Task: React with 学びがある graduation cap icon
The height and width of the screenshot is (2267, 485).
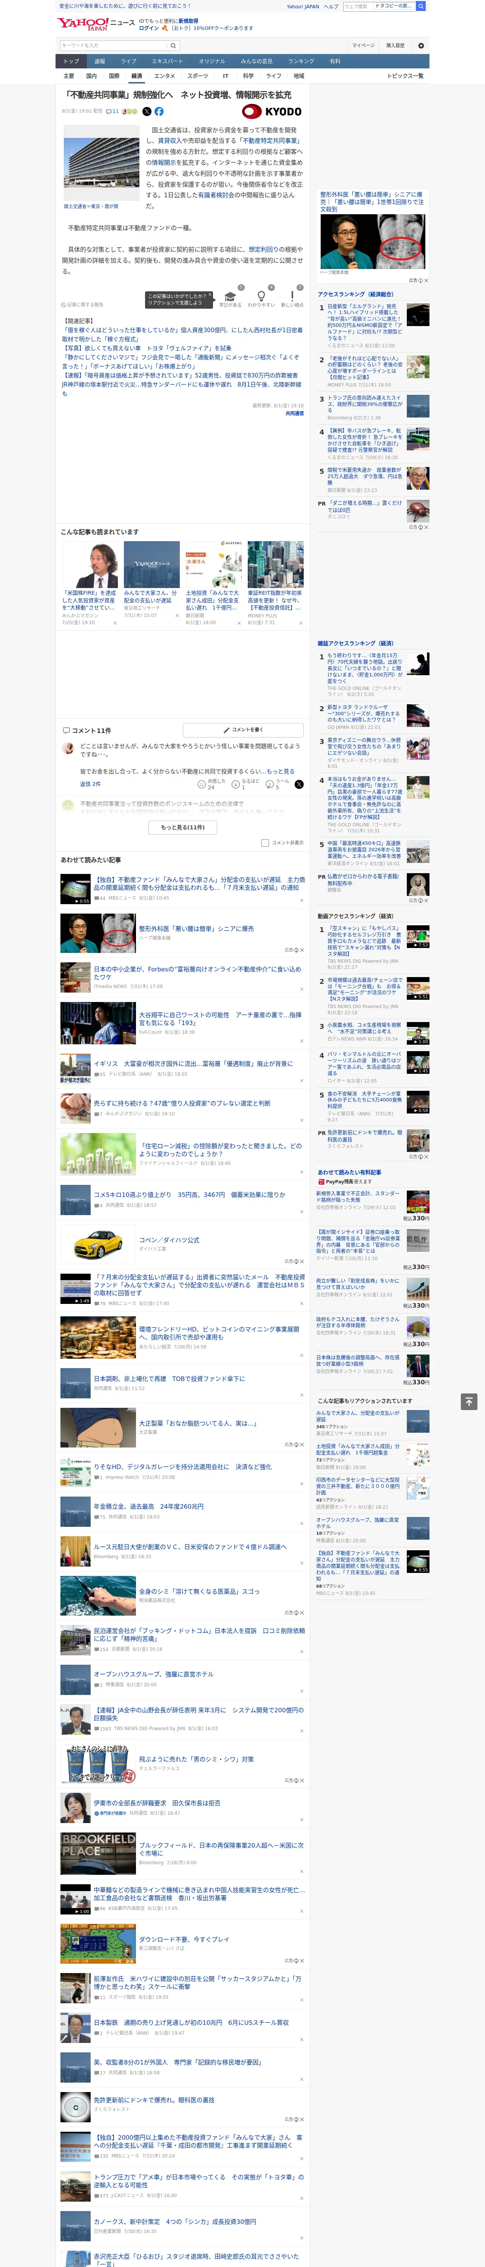Action: [231, 297]
